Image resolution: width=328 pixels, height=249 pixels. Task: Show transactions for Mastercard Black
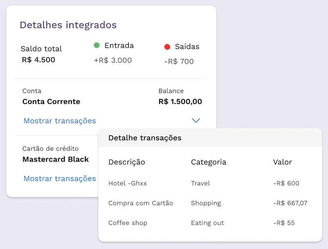pyautogui.click(x=60, y=178)
